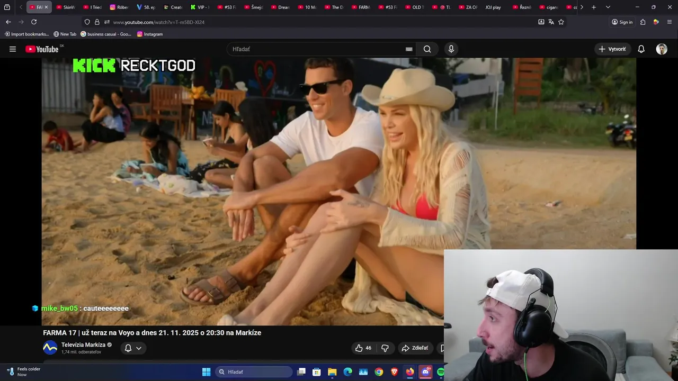
Task: Open the browser translate page icon
Action: click(x=551, y=22)
